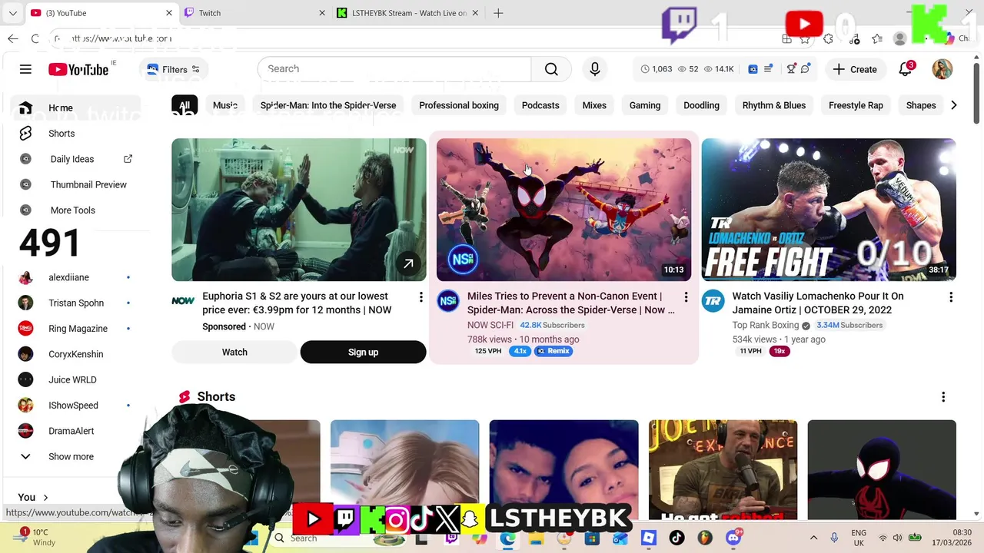Open browser extensions puzzle icon

pyautogui.click(x=828, y=38)
